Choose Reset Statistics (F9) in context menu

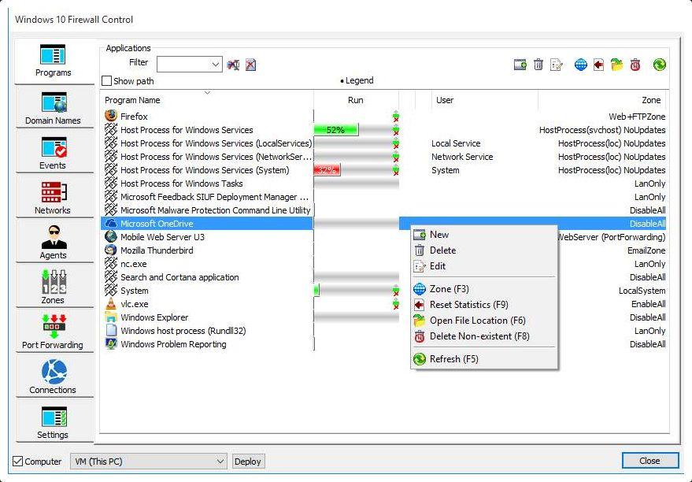click(484, 305)
